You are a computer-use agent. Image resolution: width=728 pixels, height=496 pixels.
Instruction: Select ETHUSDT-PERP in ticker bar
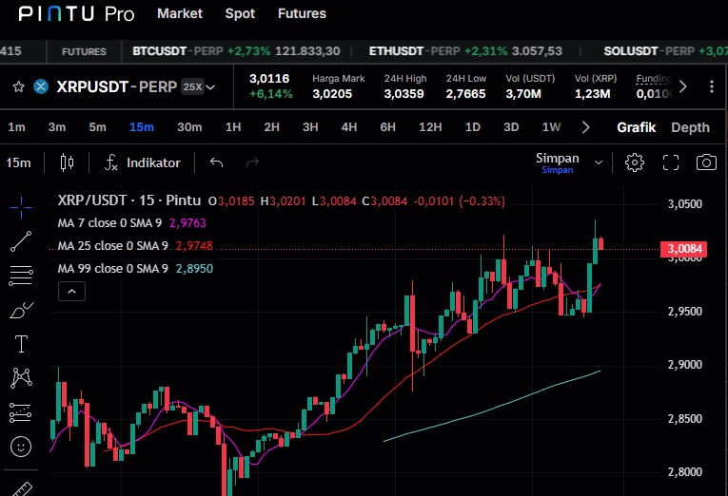coord(465,51)
